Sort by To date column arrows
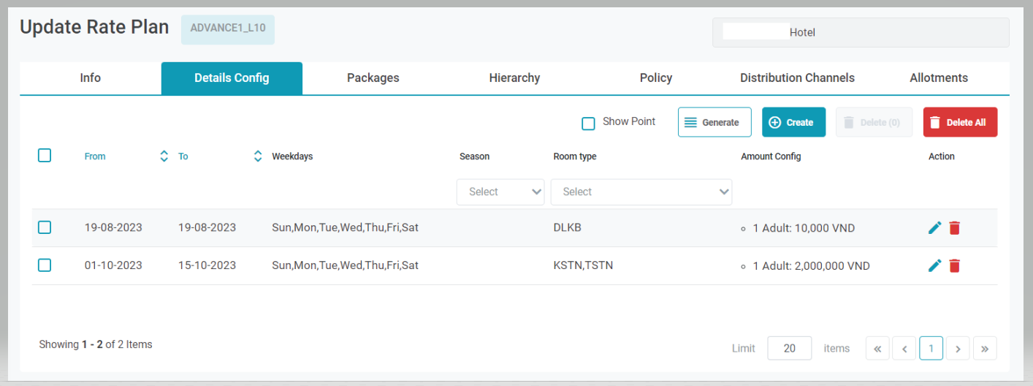 click(257, 156)
